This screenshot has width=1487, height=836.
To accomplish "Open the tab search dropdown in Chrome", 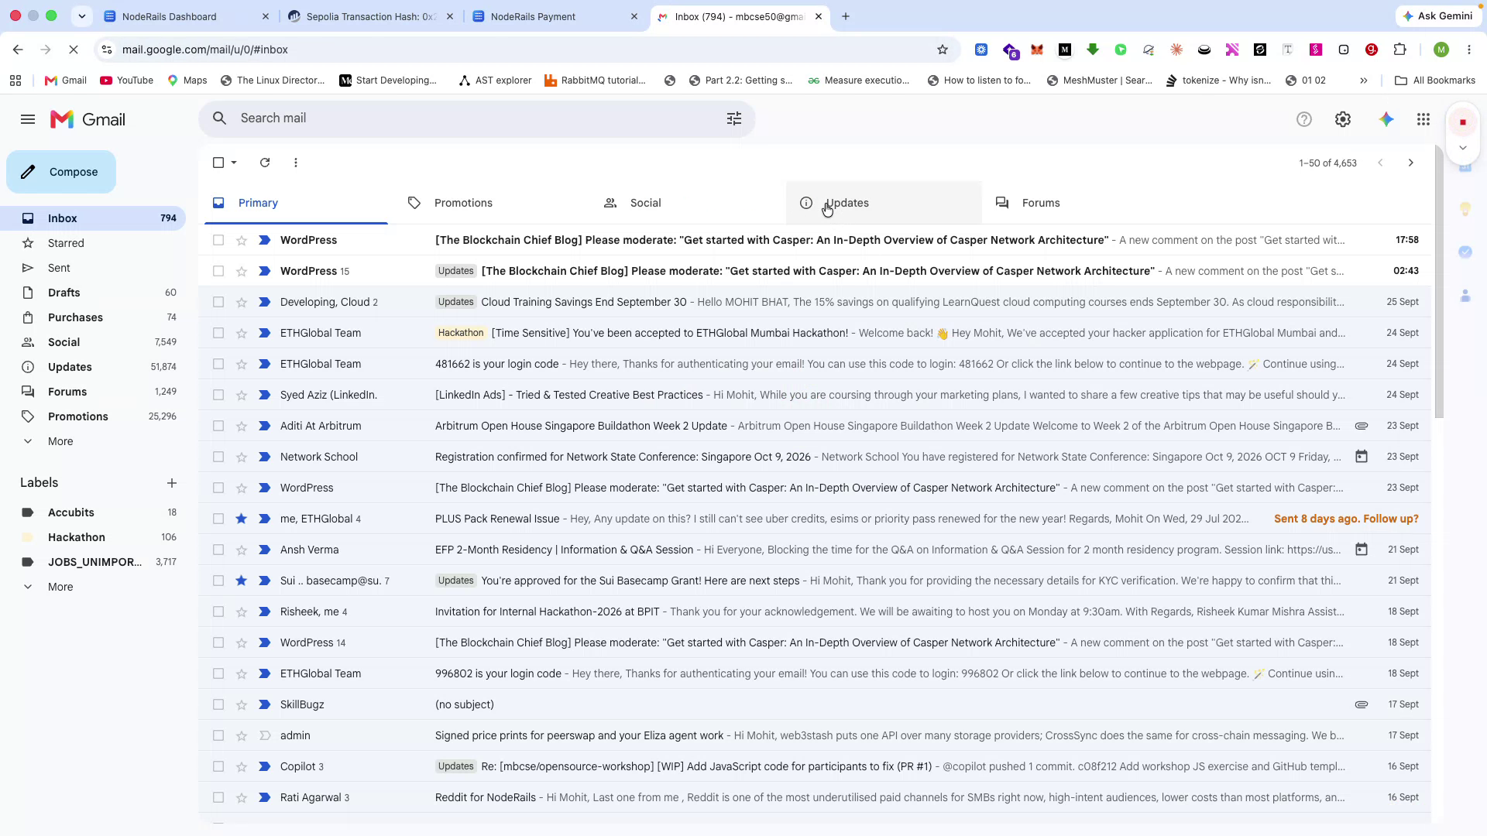I will (x=81, y=16).
